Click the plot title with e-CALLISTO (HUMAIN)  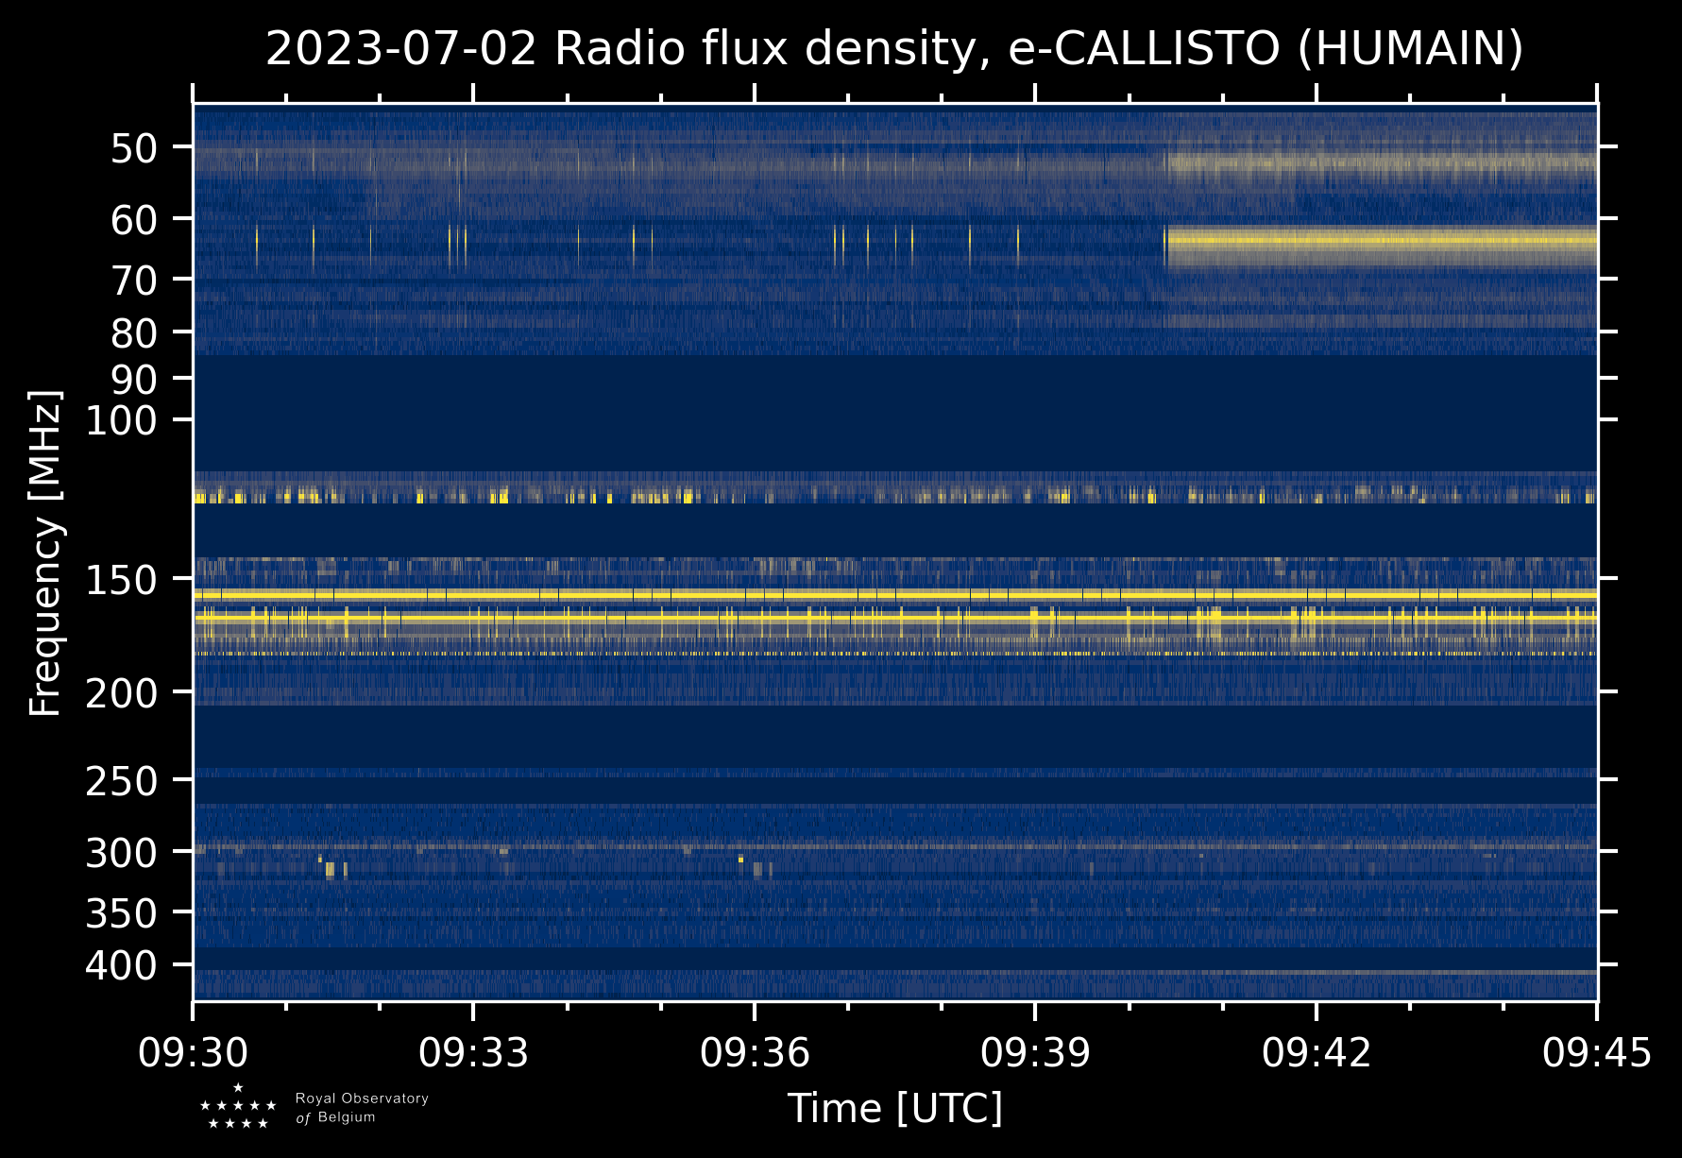[x=894, y=49]
